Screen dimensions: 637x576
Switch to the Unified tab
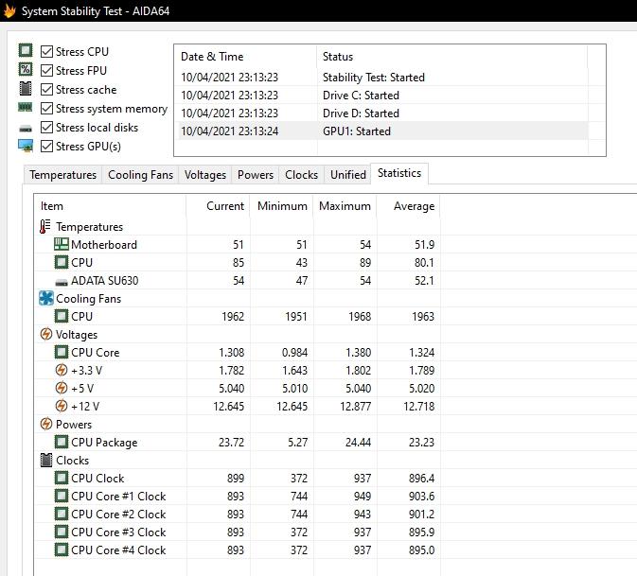pyautogui.click(x=348, y=175)
